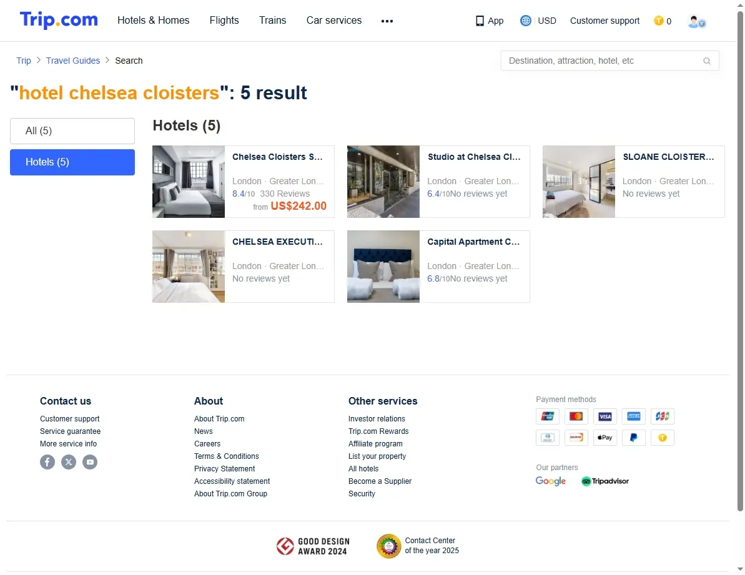Open Customer support in header
Viewport: 745px width, 575px height.
pos(605,21)
